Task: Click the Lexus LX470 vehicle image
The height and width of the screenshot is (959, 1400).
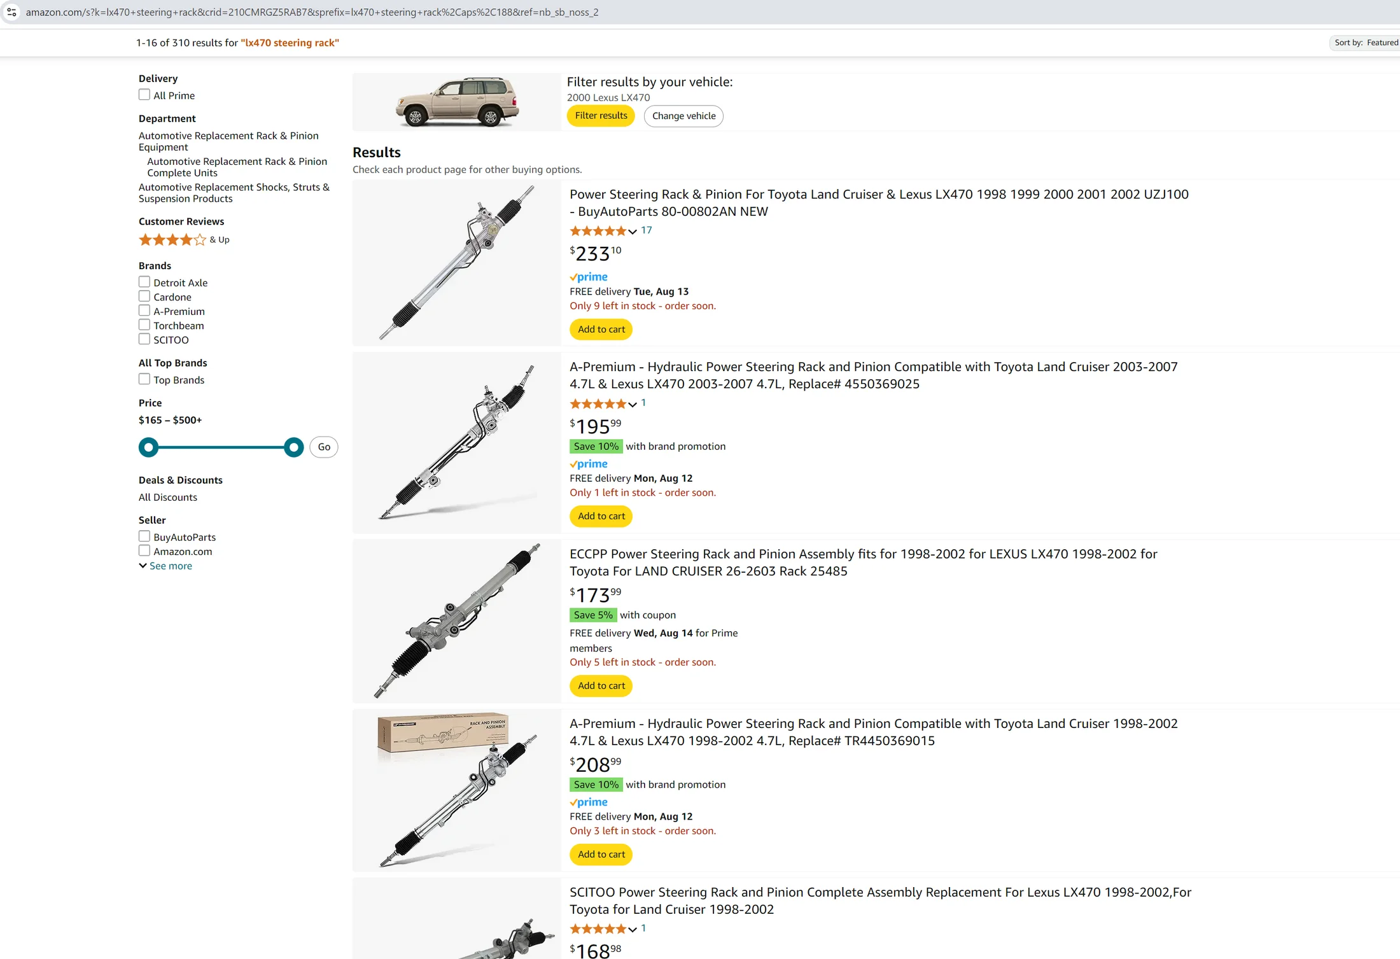Action: [x=457, y=102]
